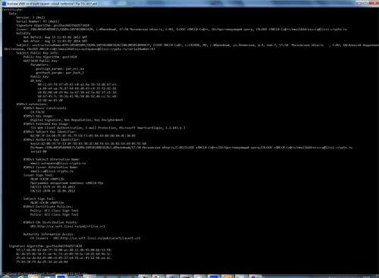This screenshot has height=278, width=379.
Task: Click the Not Before validity date line
Action: (55, 37)
